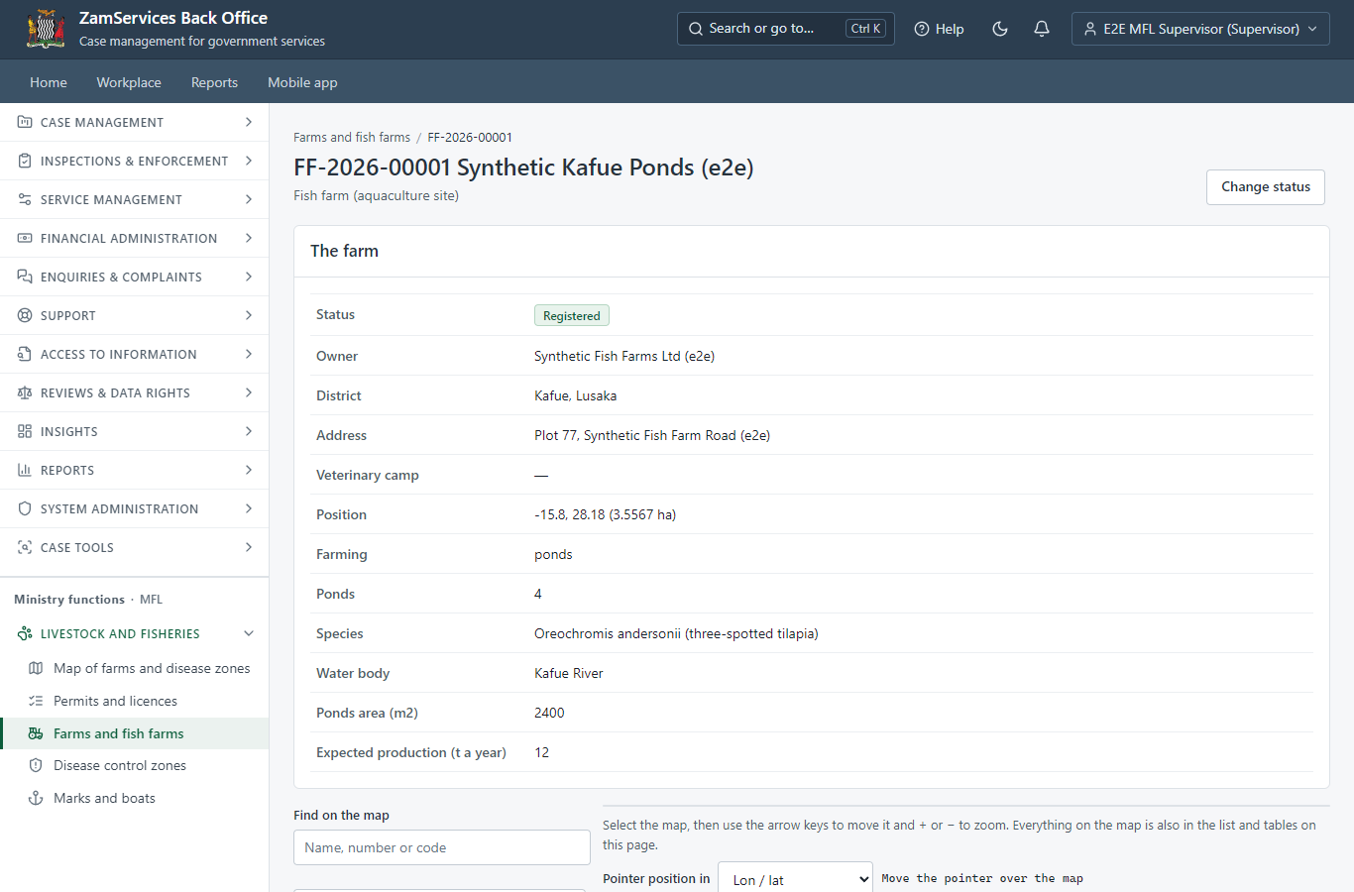Click the Financial Administration banknote icon
Viewport: 1354px width, 892px height.
[x=25, y=238]
